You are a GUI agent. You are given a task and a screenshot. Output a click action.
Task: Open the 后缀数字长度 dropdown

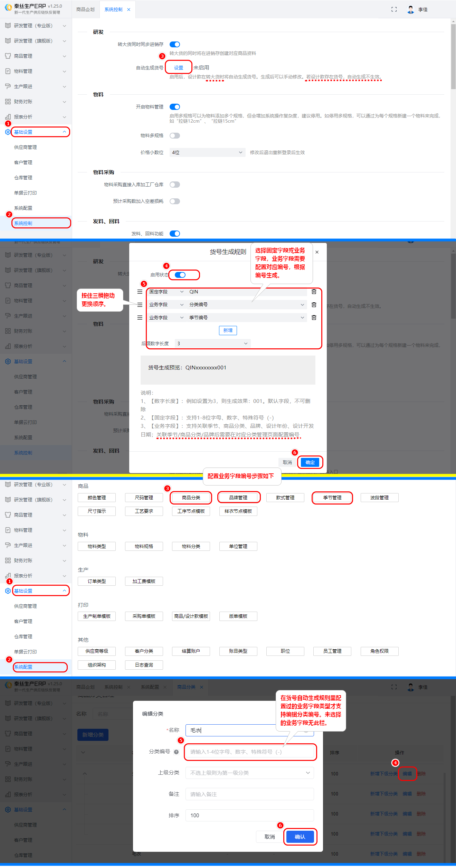coord(212,343)
